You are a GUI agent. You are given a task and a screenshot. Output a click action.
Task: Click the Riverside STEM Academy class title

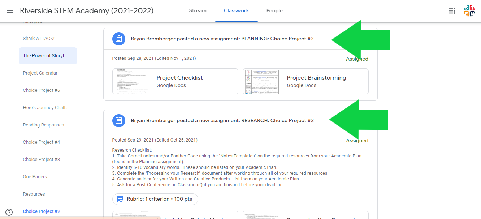click(87, 11)
